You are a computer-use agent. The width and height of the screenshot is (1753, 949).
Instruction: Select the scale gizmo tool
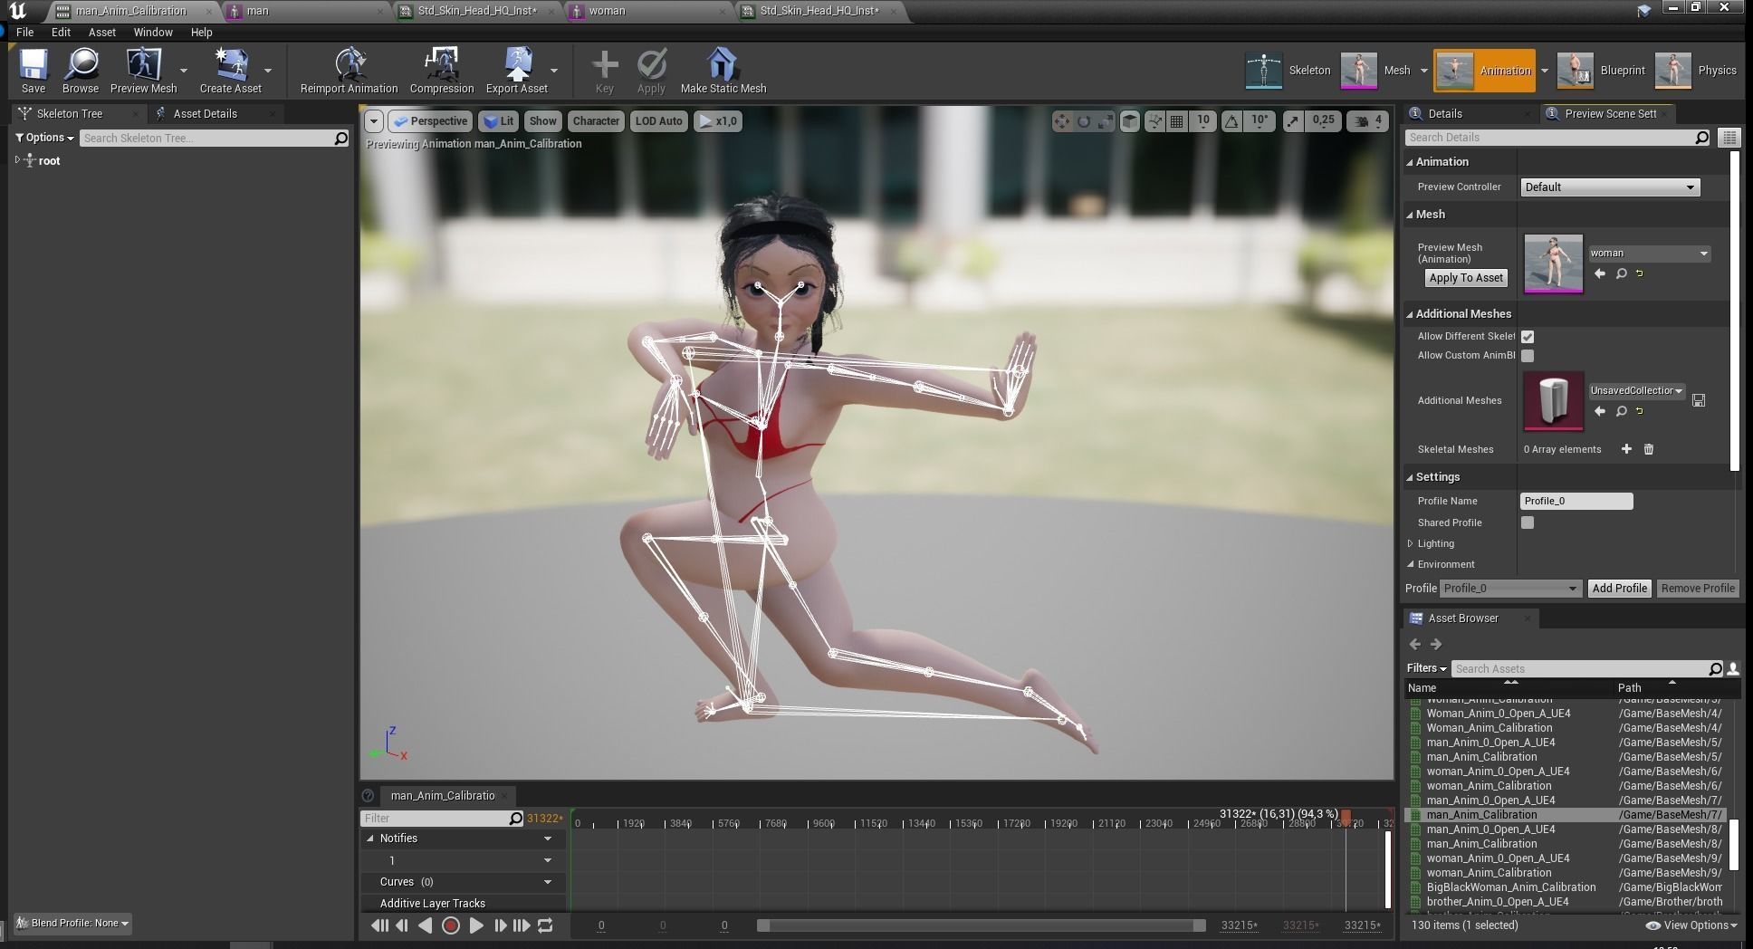(1105, 121)
